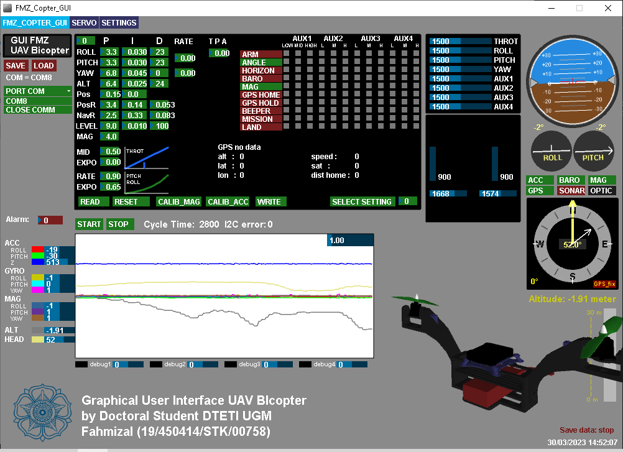Click the yellow GYRO ROLL color swatch

(38, 277)
